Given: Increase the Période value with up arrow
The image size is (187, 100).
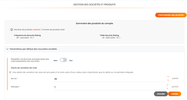Looking at the screenshot, I should pos(168,85).
